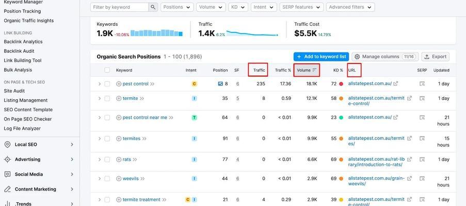Open Site Audit in the sidebar

pos(14,91)
